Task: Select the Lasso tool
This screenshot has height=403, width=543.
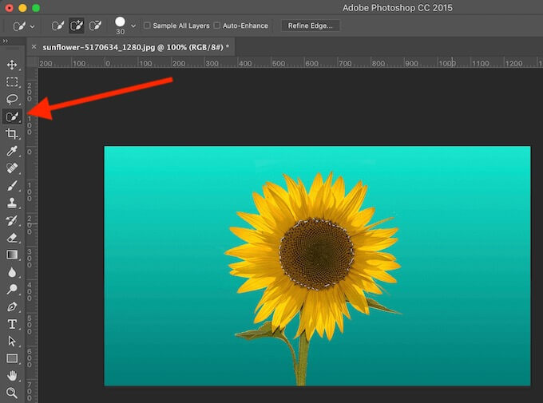Action: point(12,99)
